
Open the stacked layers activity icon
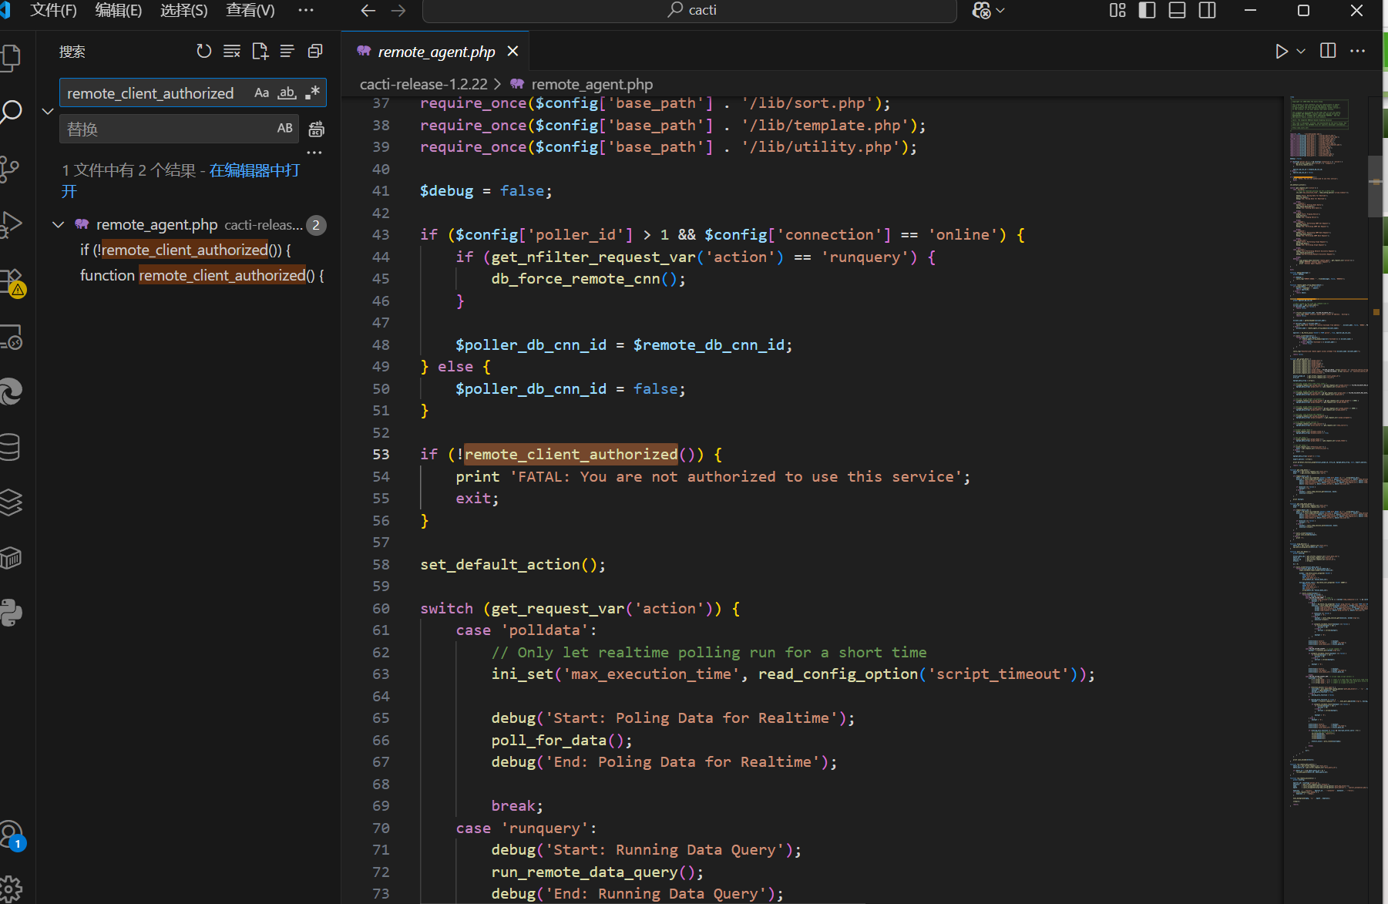click(11, 502)
